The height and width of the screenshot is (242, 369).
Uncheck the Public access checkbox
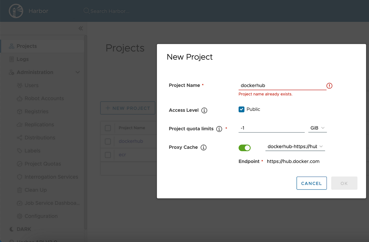tap(241, 109)
